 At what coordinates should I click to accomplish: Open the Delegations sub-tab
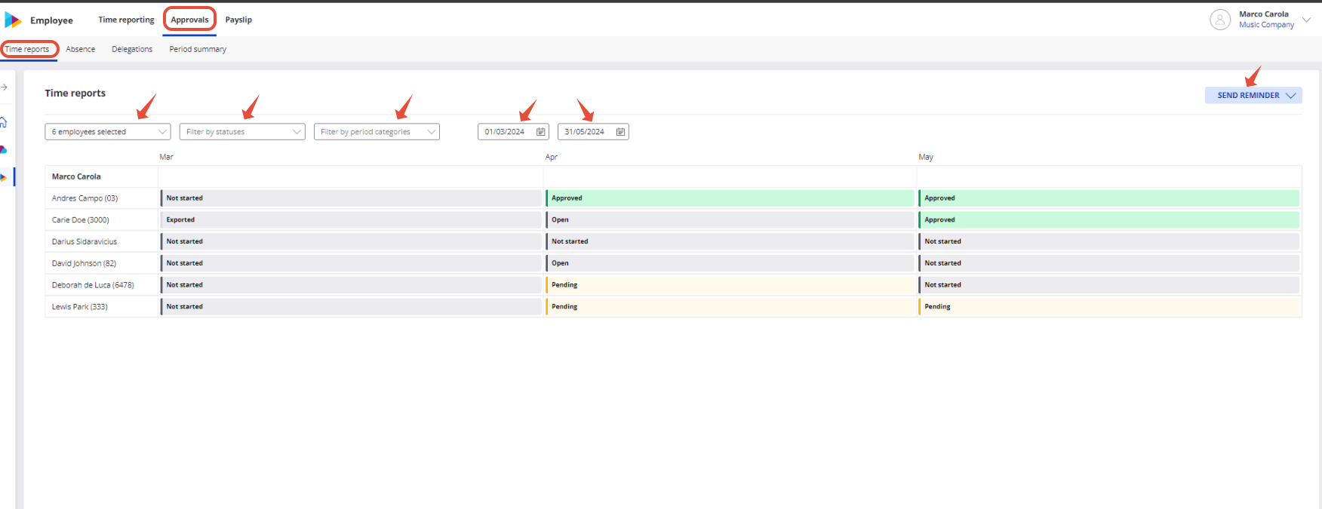(x=132, y=49)
